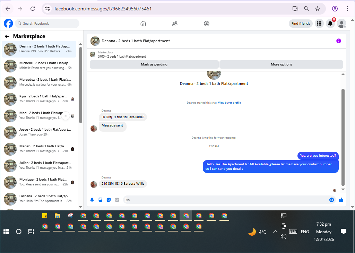
Task: Click the conversation list scroll down arrow
Action: point(80,207)
